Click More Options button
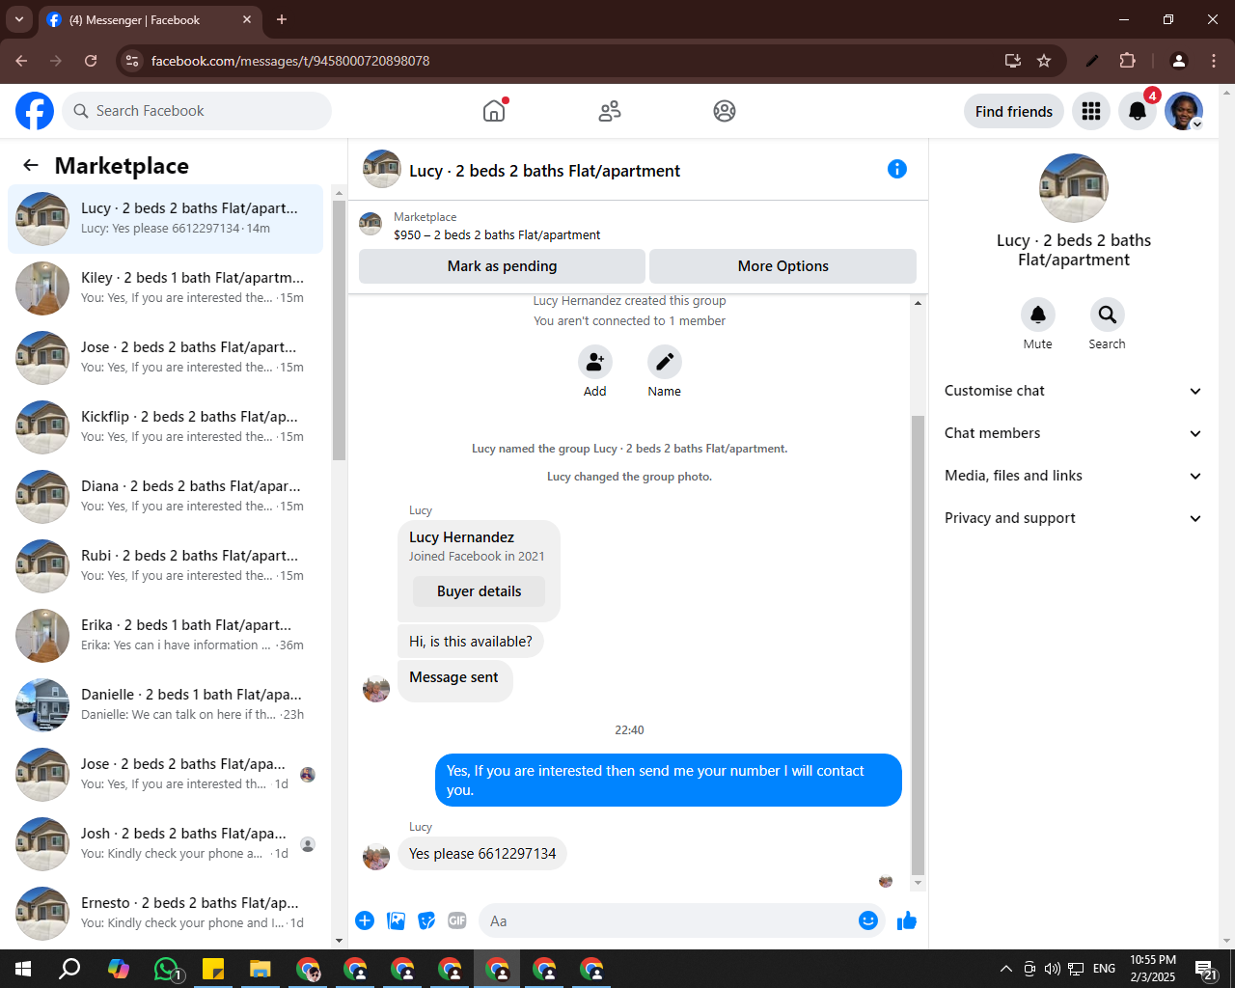1235x988 pixels. tap(782, 266)
